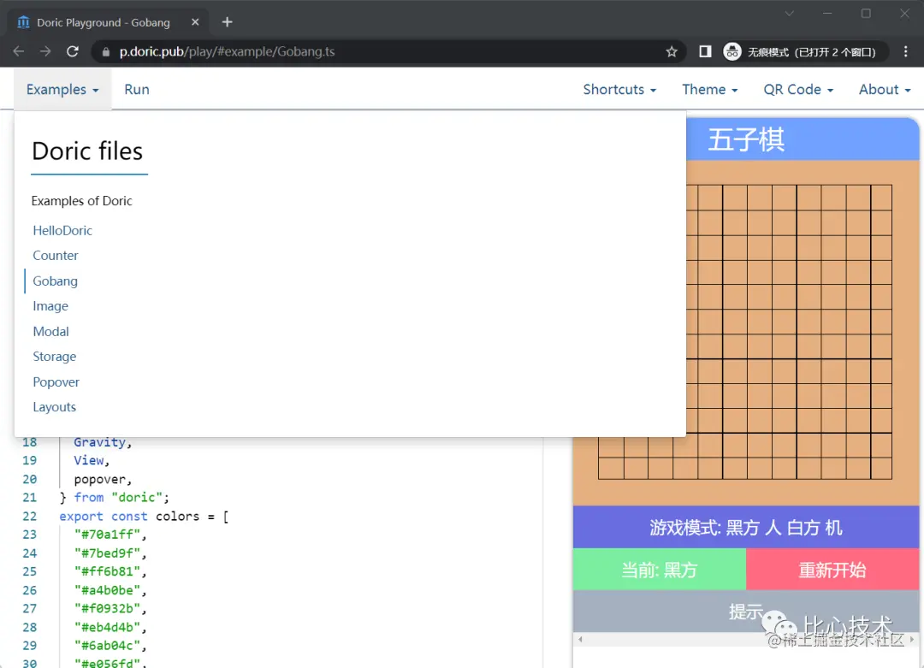Click the 提示 hint button

tap(745, 612)
